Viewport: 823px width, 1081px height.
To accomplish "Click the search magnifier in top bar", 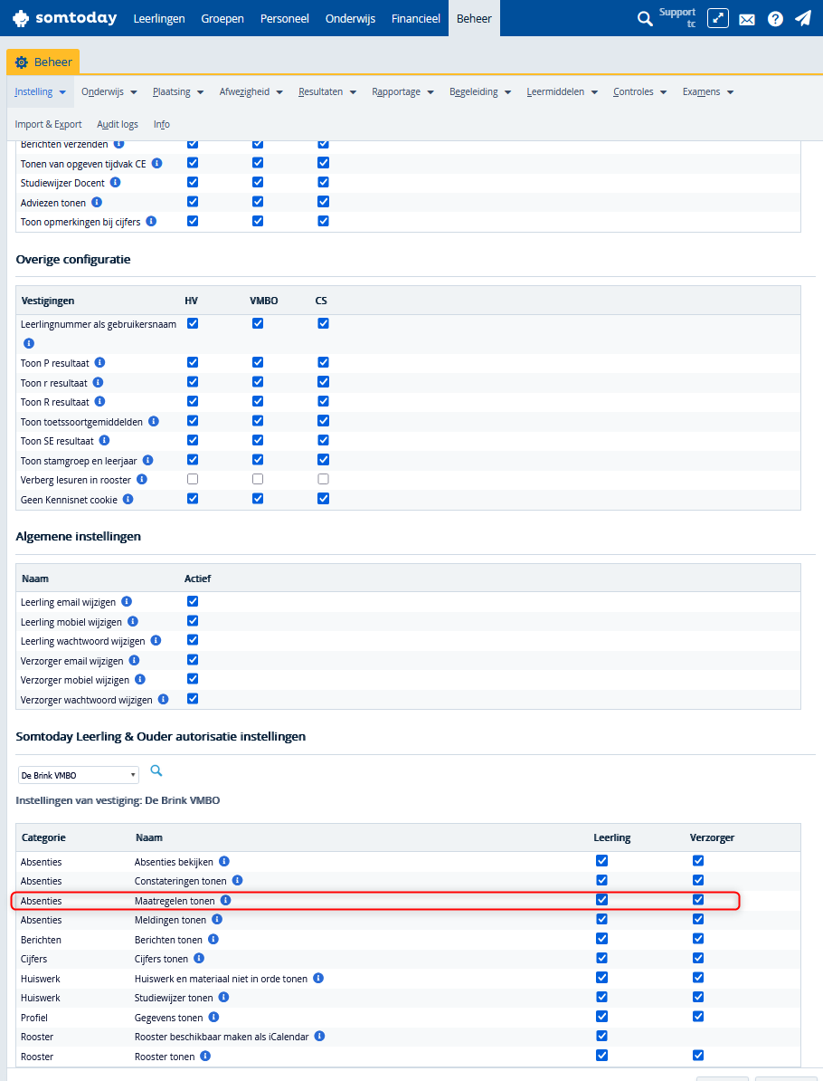I will point(645,18).
